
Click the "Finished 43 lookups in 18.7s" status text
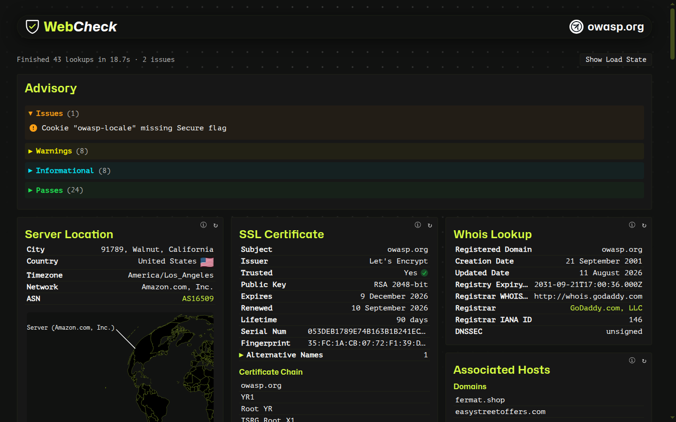(73, 60)
